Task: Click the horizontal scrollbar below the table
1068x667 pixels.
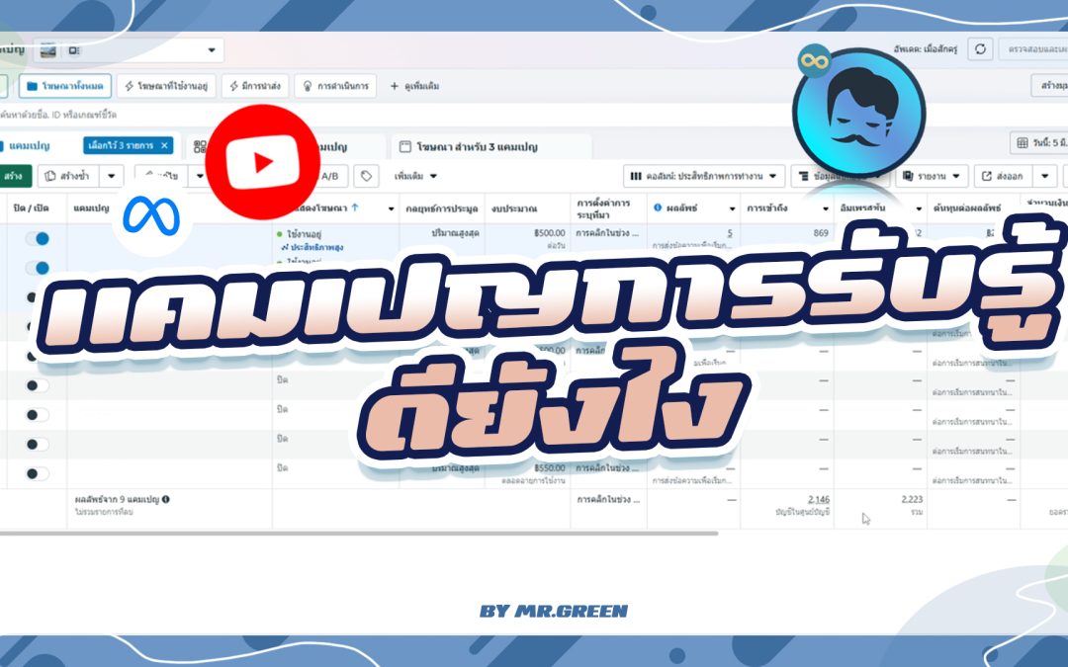Action: click(x=358, y=534)
